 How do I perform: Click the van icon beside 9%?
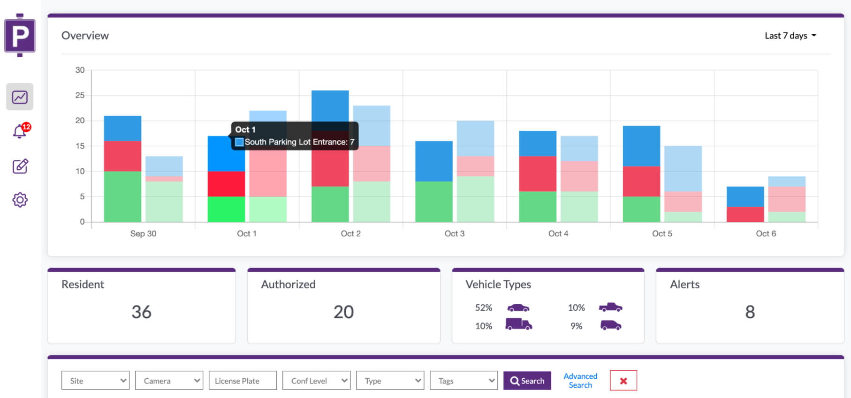[x=611, y=325]
